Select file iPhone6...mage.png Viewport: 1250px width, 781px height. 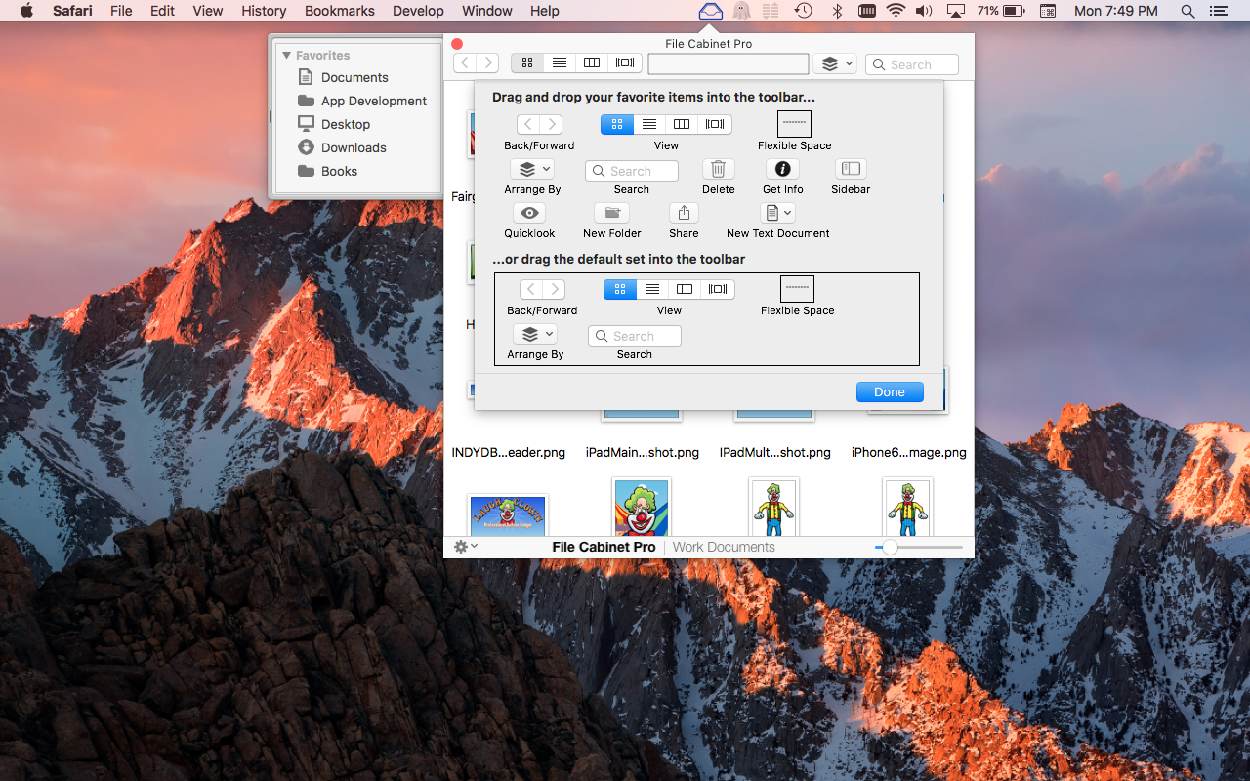pyautogui.click(x=909, y=453)
